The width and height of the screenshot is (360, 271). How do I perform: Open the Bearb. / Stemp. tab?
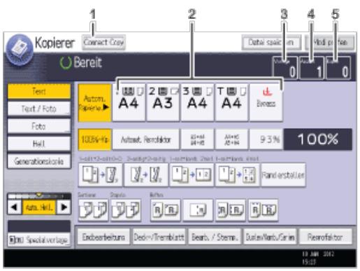215,237
